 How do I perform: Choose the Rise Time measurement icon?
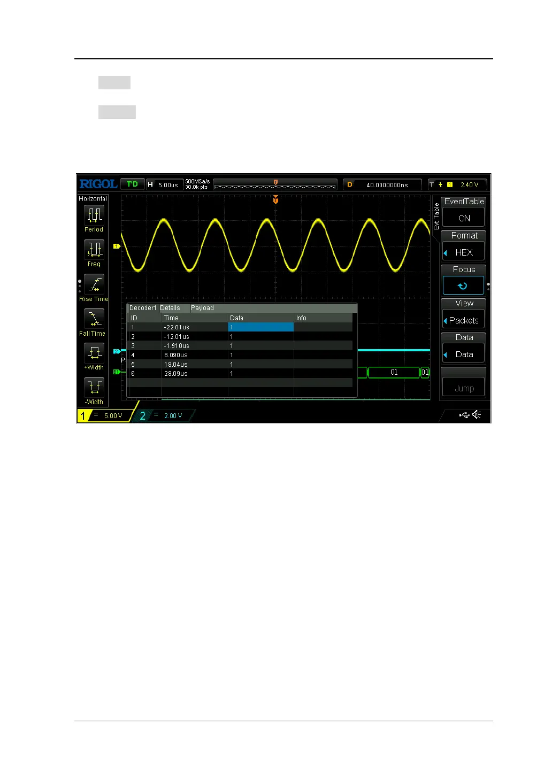95,284
